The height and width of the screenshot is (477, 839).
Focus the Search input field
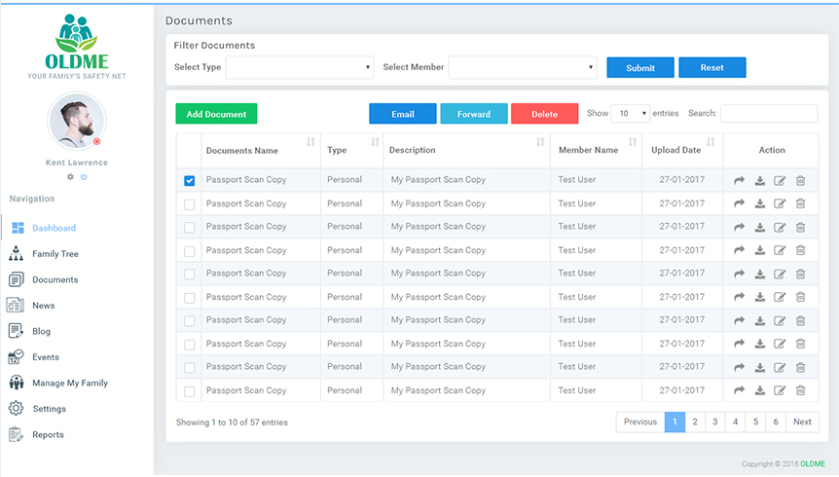[769, 113]
